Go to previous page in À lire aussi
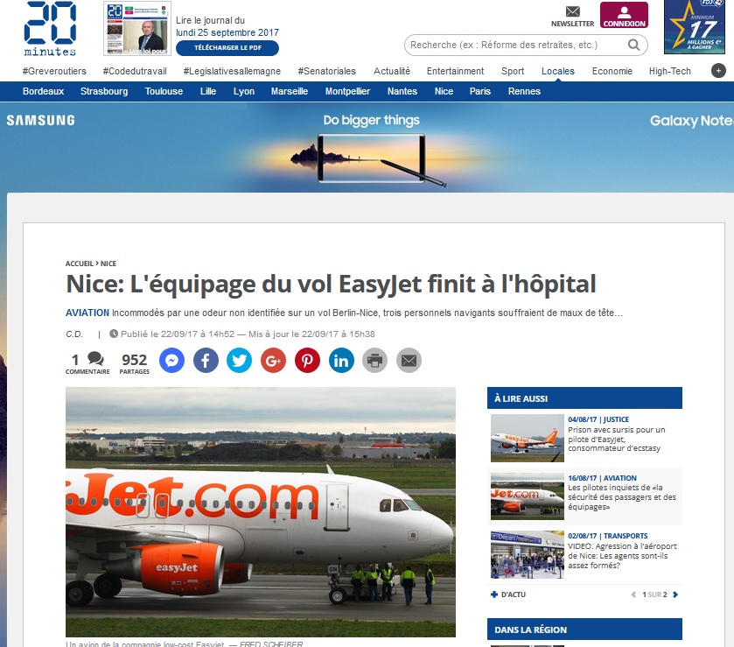 tap(633, 594)
